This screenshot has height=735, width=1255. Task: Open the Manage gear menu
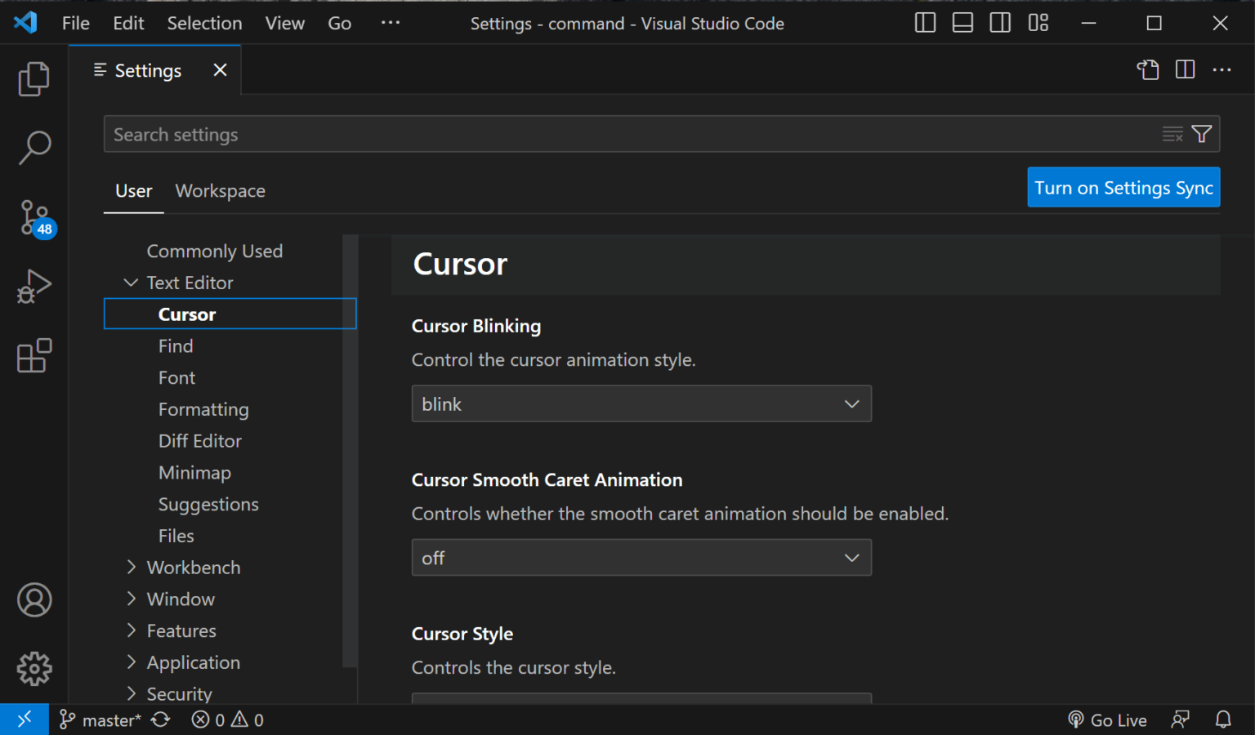pos(33,669)
